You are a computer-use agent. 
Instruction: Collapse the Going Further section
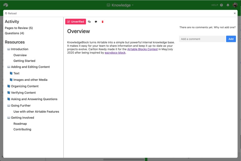(x=19, y=106)
